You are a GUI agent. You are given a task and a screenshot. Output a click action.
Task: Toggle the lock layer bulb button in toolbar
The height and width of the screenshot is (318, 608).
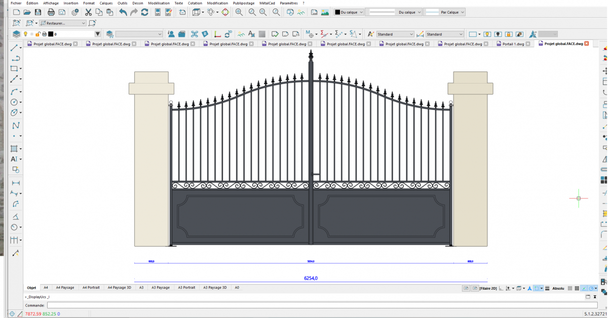coord(509,34)
